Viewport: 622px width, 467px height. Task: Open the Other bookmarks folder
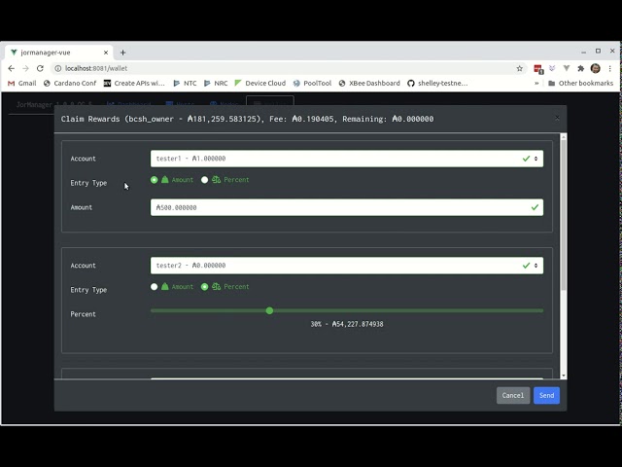[581, 84]
